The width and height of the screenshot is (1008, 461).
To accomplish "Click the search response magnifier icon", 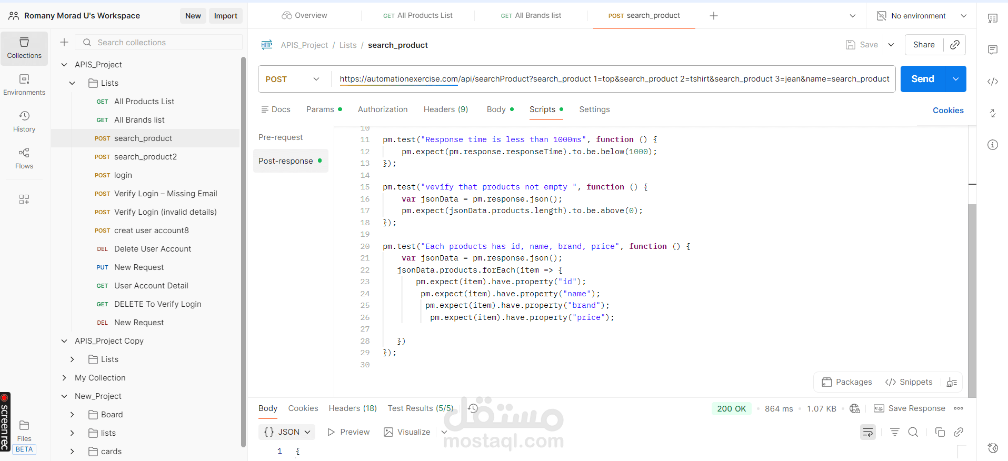I will point(913,432).
